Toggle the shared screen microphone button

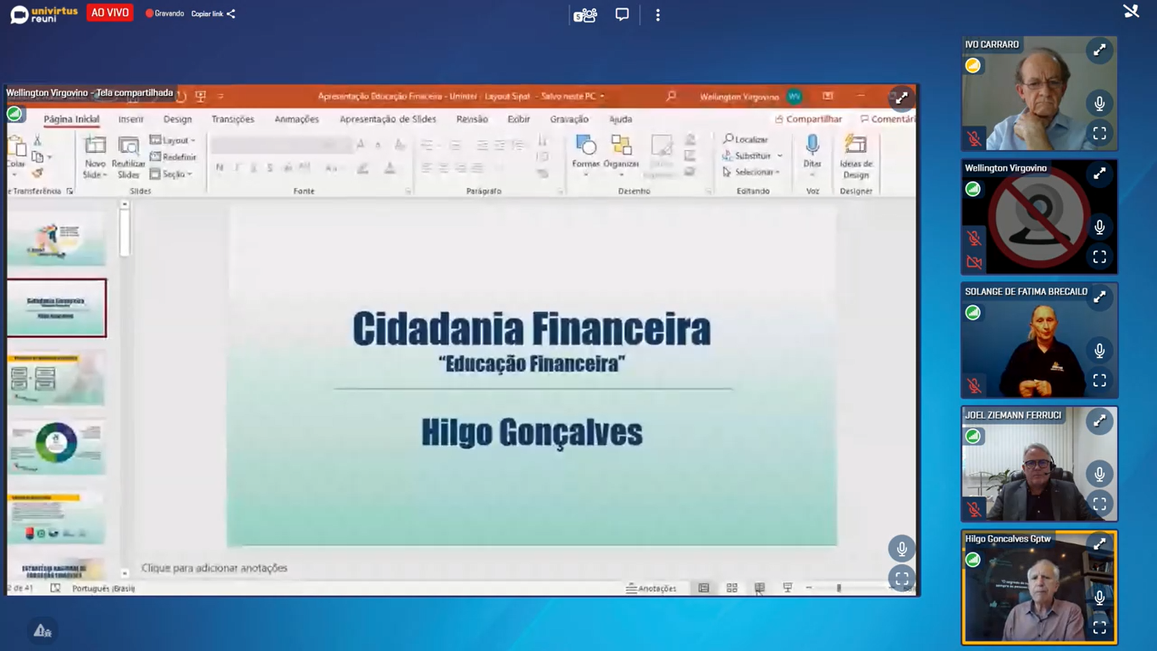click(x=901, y=549)
